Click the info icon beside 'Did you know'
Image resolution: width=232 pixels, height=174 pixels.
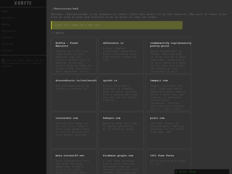click(3, 61)
